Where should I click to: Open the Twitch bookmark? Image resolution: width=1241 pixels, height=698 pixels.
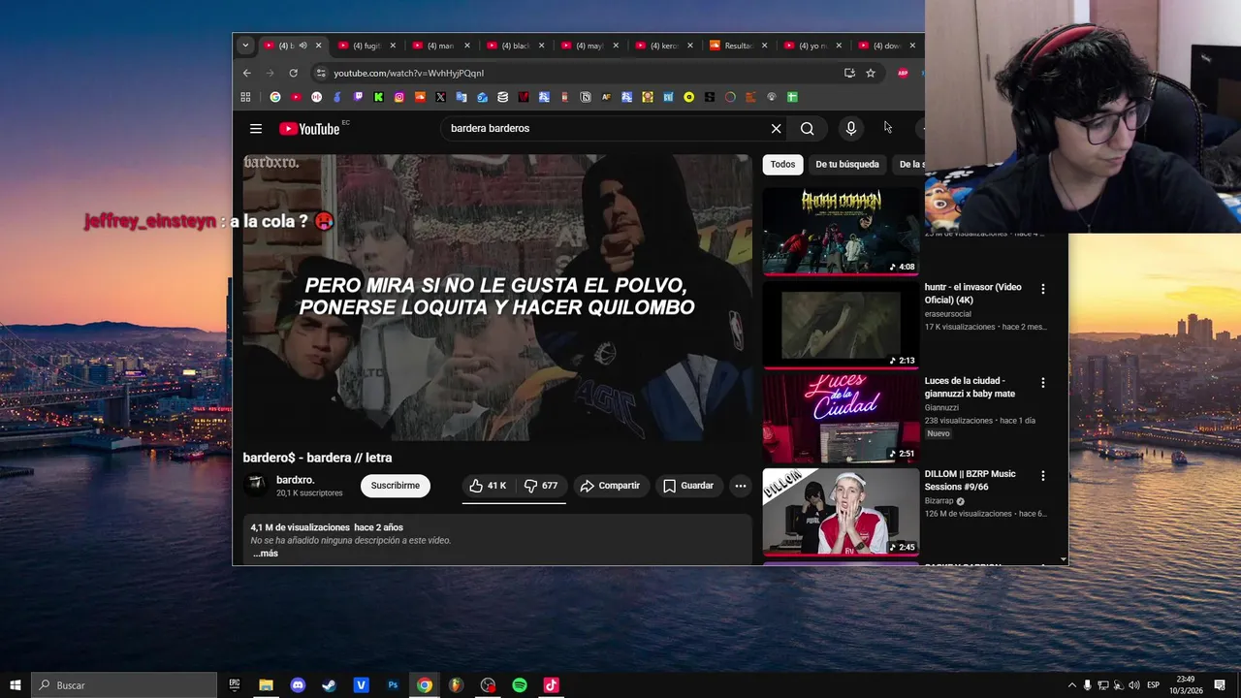click(x=358, y=97)
